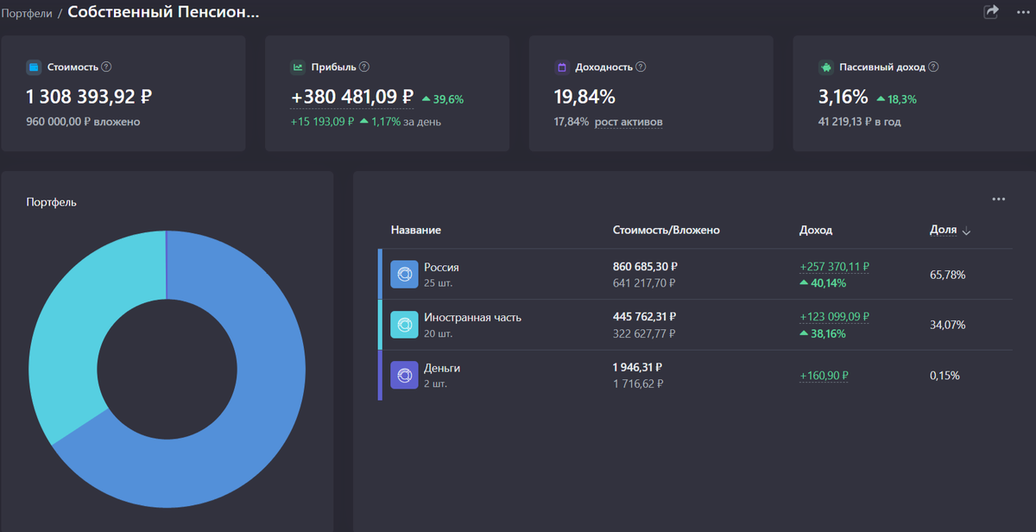Image resolution: width=1036 pixels, height=532 pixels.
Task: Click the 3,16% passive income value
Action: coord(843,97)
